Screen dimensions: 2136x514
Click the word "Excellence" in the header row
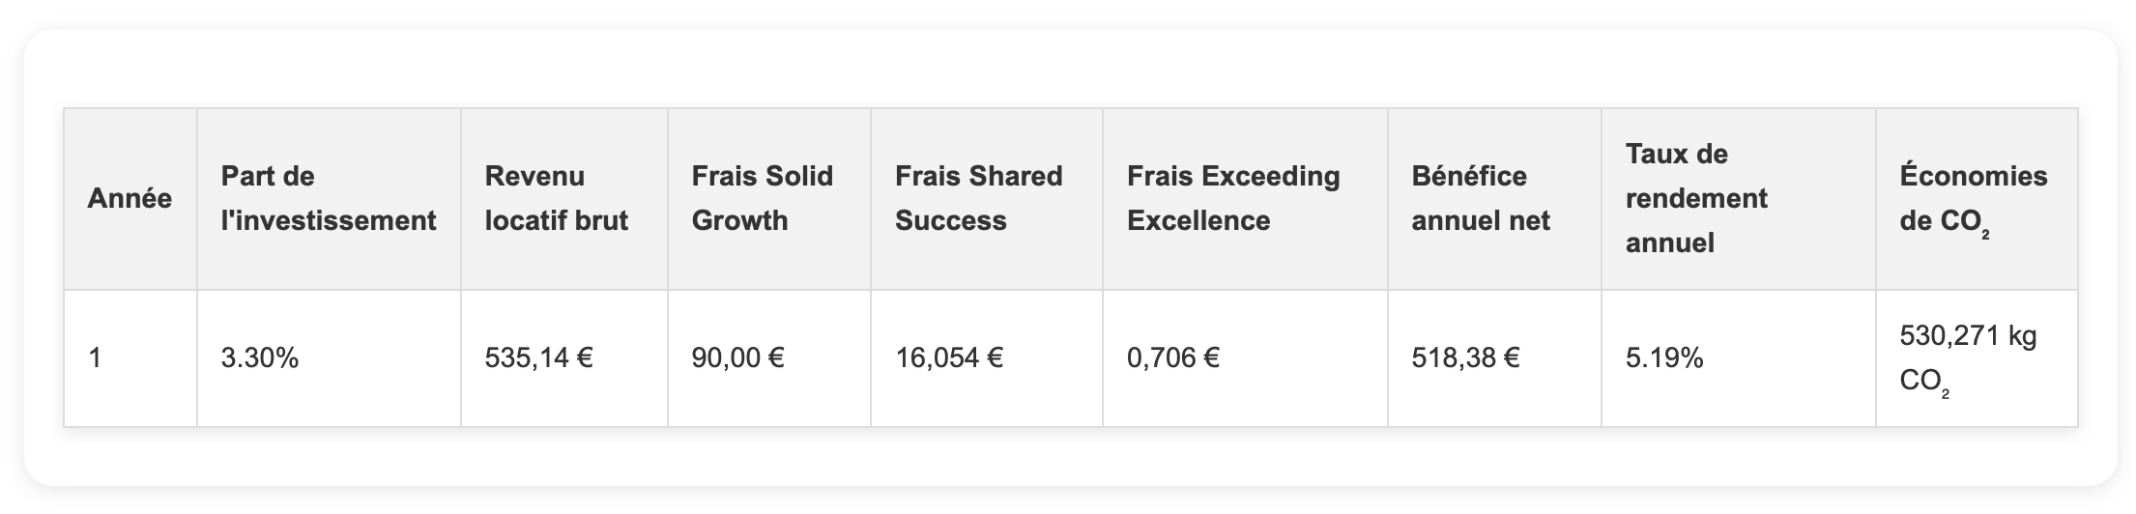click(1198, 221)
